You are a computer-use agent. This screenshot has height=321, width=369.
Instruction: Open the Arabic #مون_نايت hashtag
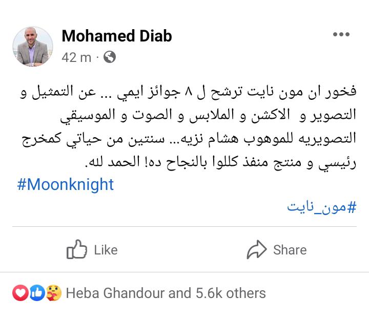pos(321,207)
